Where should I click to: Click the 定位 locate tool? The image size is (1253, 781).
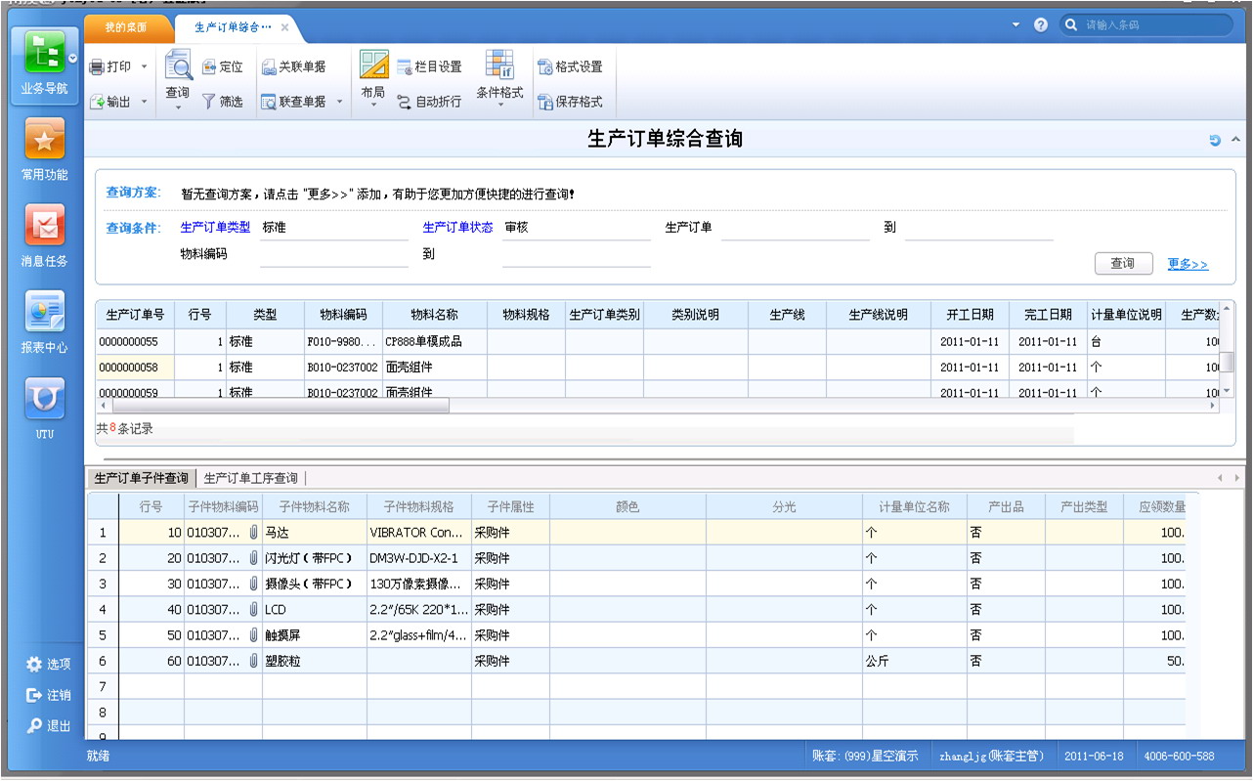pyautogui.click(x=223, y=67)
